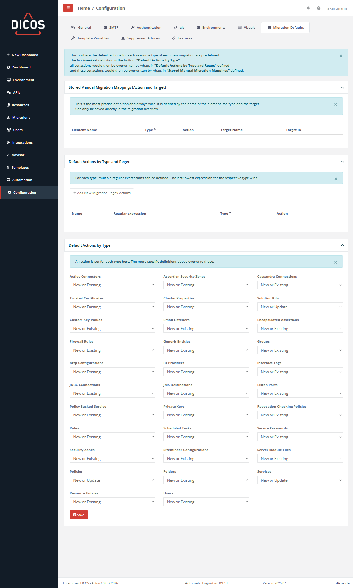Open Folders dropdown
The height and width of the screenshot is (588, 353).
pyautogui.click(x=206, y=480)
